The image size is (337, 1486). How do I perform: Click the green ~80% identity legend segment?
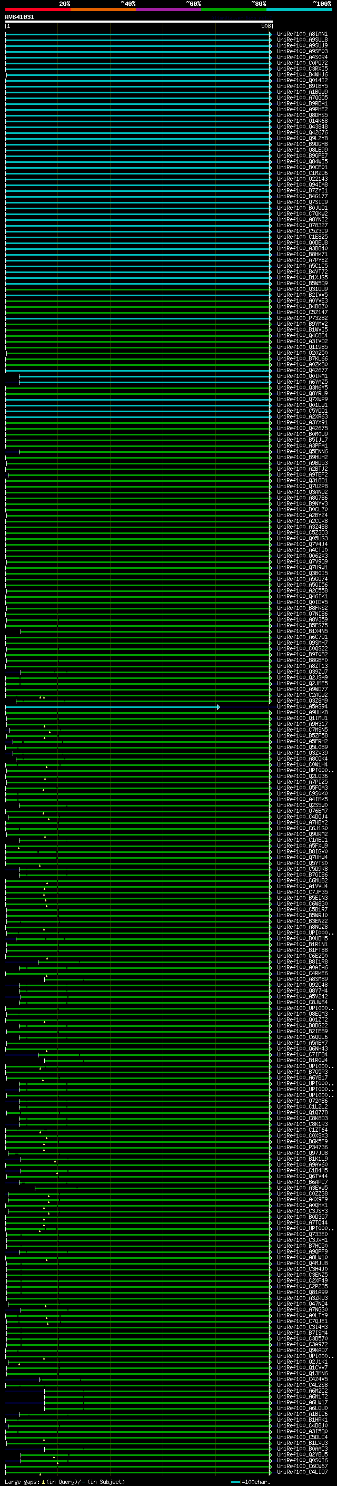click(x=234, y=9)
